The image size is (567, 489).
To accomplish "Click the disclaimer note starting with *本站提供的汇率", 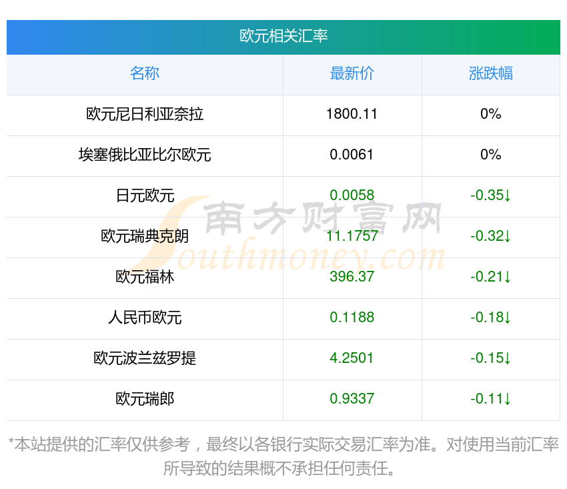I will [x=283, y=456].
